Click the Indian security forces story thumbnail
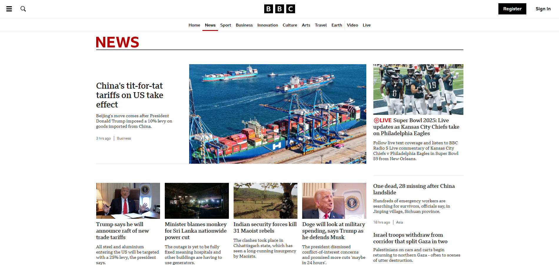 [x=265, y=201]
